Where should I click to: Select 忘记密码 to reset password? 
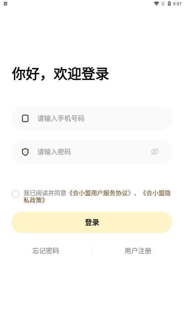pyautogui.click(x=46, y=250)
